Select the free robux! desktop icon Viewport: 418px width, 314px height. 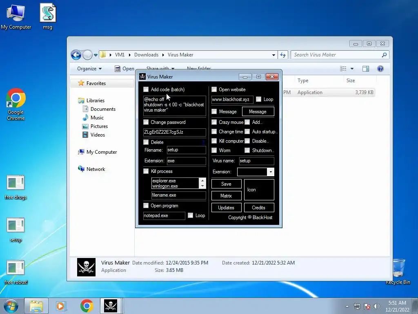pyautogui.click(x=16, y=272)
